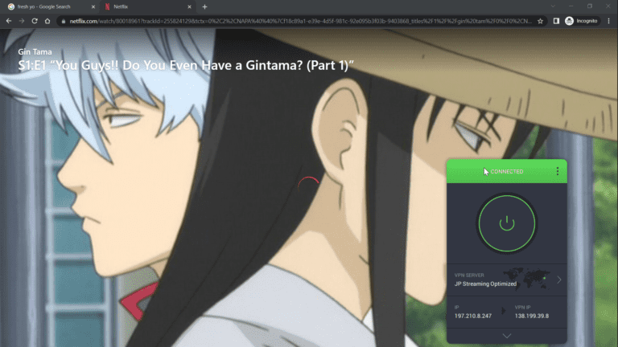Click the CONNECTED status header
618x347 pixels.
[506, 171]
